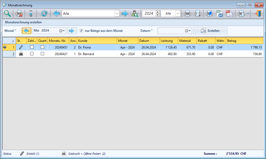Expand the 'Alle' customer dropdown
The width and height of the screenshot is (266, 159).
(117, 14)
